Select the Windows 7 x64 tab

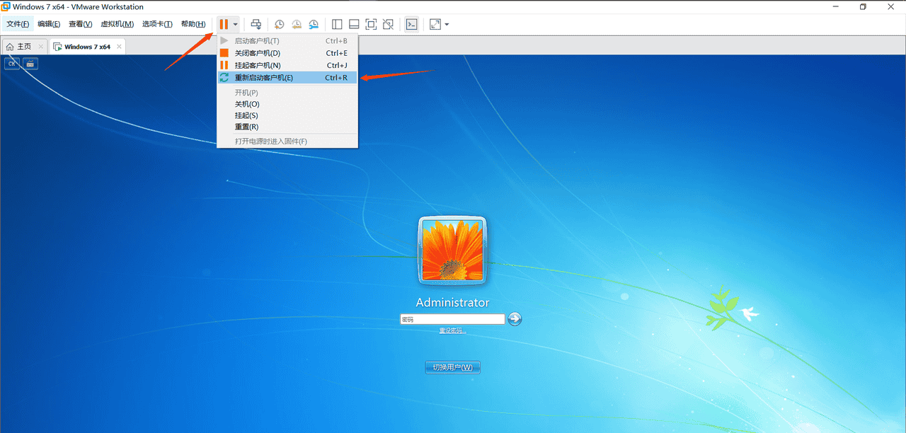86,45
